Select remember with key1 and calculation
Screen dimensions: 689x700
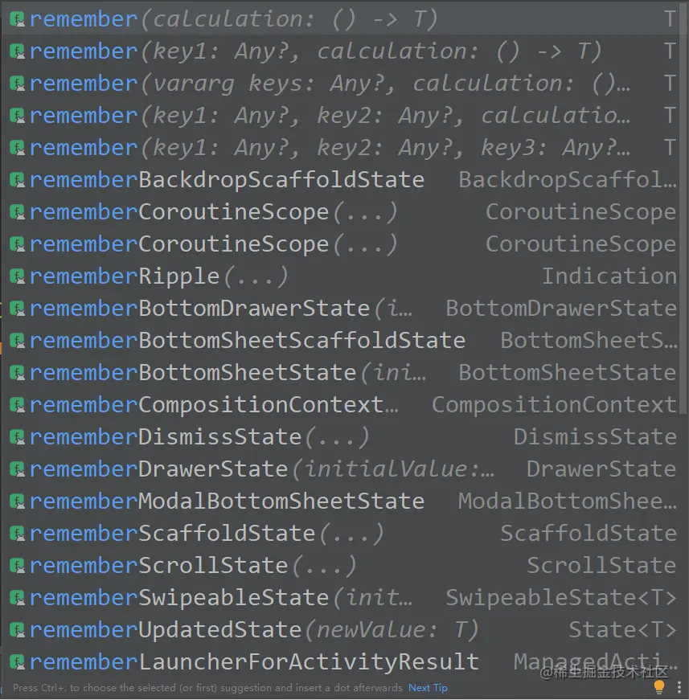pos(314,51)
